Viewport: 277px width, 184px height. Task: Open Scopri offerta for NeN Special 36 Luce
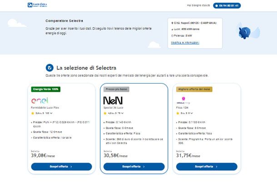[134, 167]
